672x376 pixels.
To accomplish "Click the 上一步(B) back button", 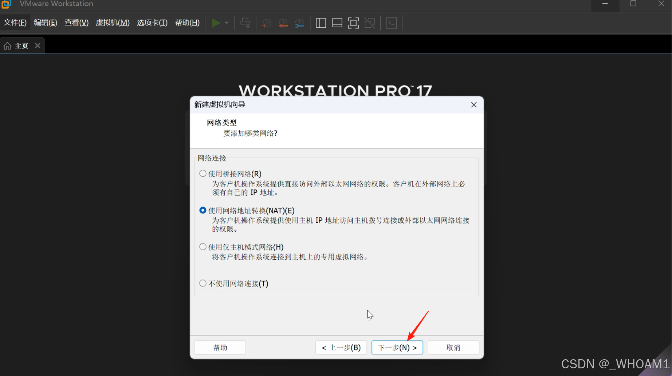I will [341, 347].
